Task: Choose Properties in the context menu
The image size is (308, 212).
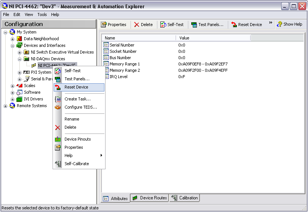Action: tap(79, 147)
